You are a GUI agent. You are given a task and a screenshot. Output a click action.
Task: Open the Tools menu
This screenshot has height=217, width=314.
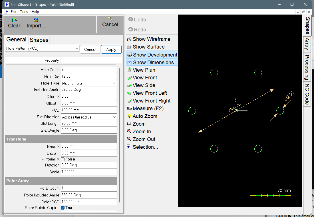coord(24,12)
